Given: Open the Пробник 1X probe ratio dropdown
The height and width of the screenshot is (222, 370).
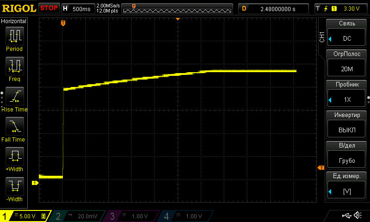Looking at the screenshot, I should tap(347, 94).
